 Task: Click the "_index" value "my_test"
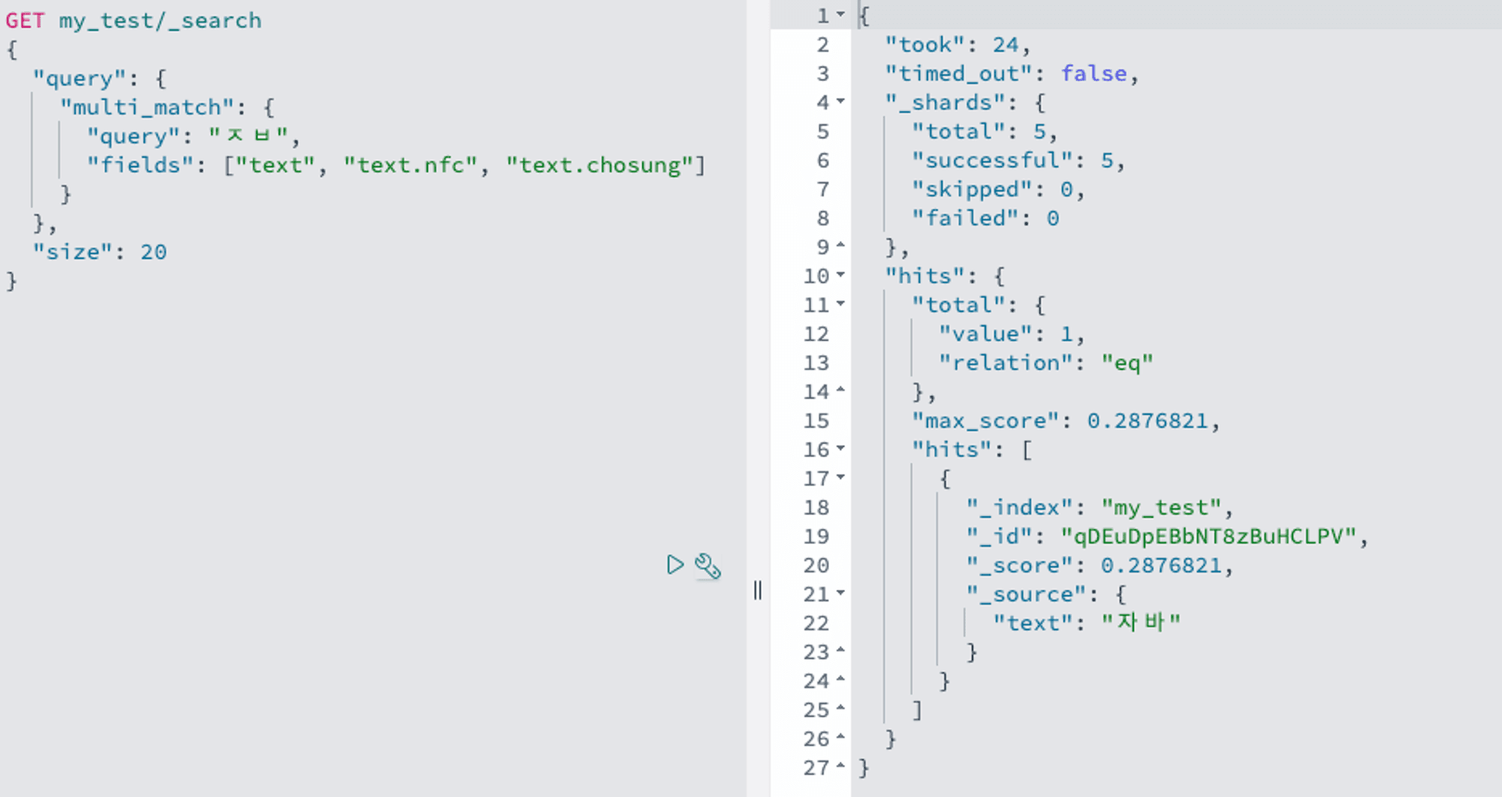pyautogui.click(x=1162, y=508)
